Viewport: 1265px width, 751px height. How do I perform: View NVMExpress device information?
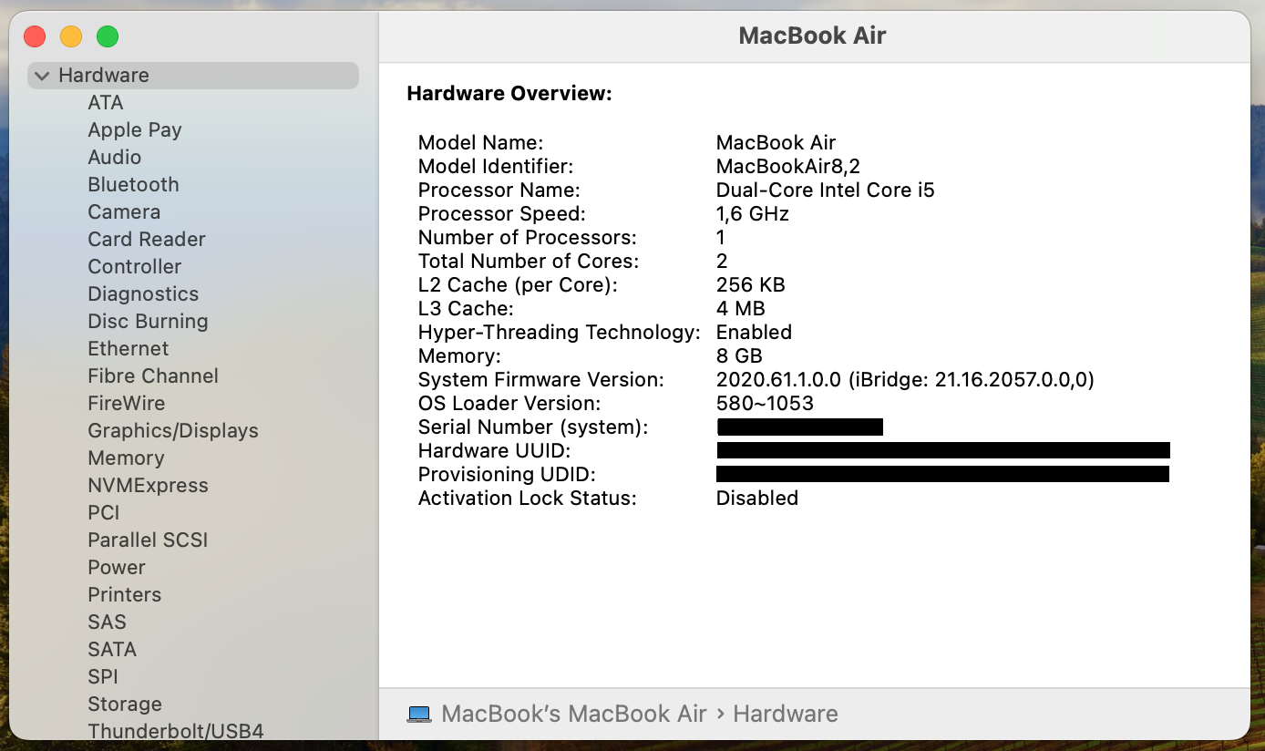coord(148,486)
